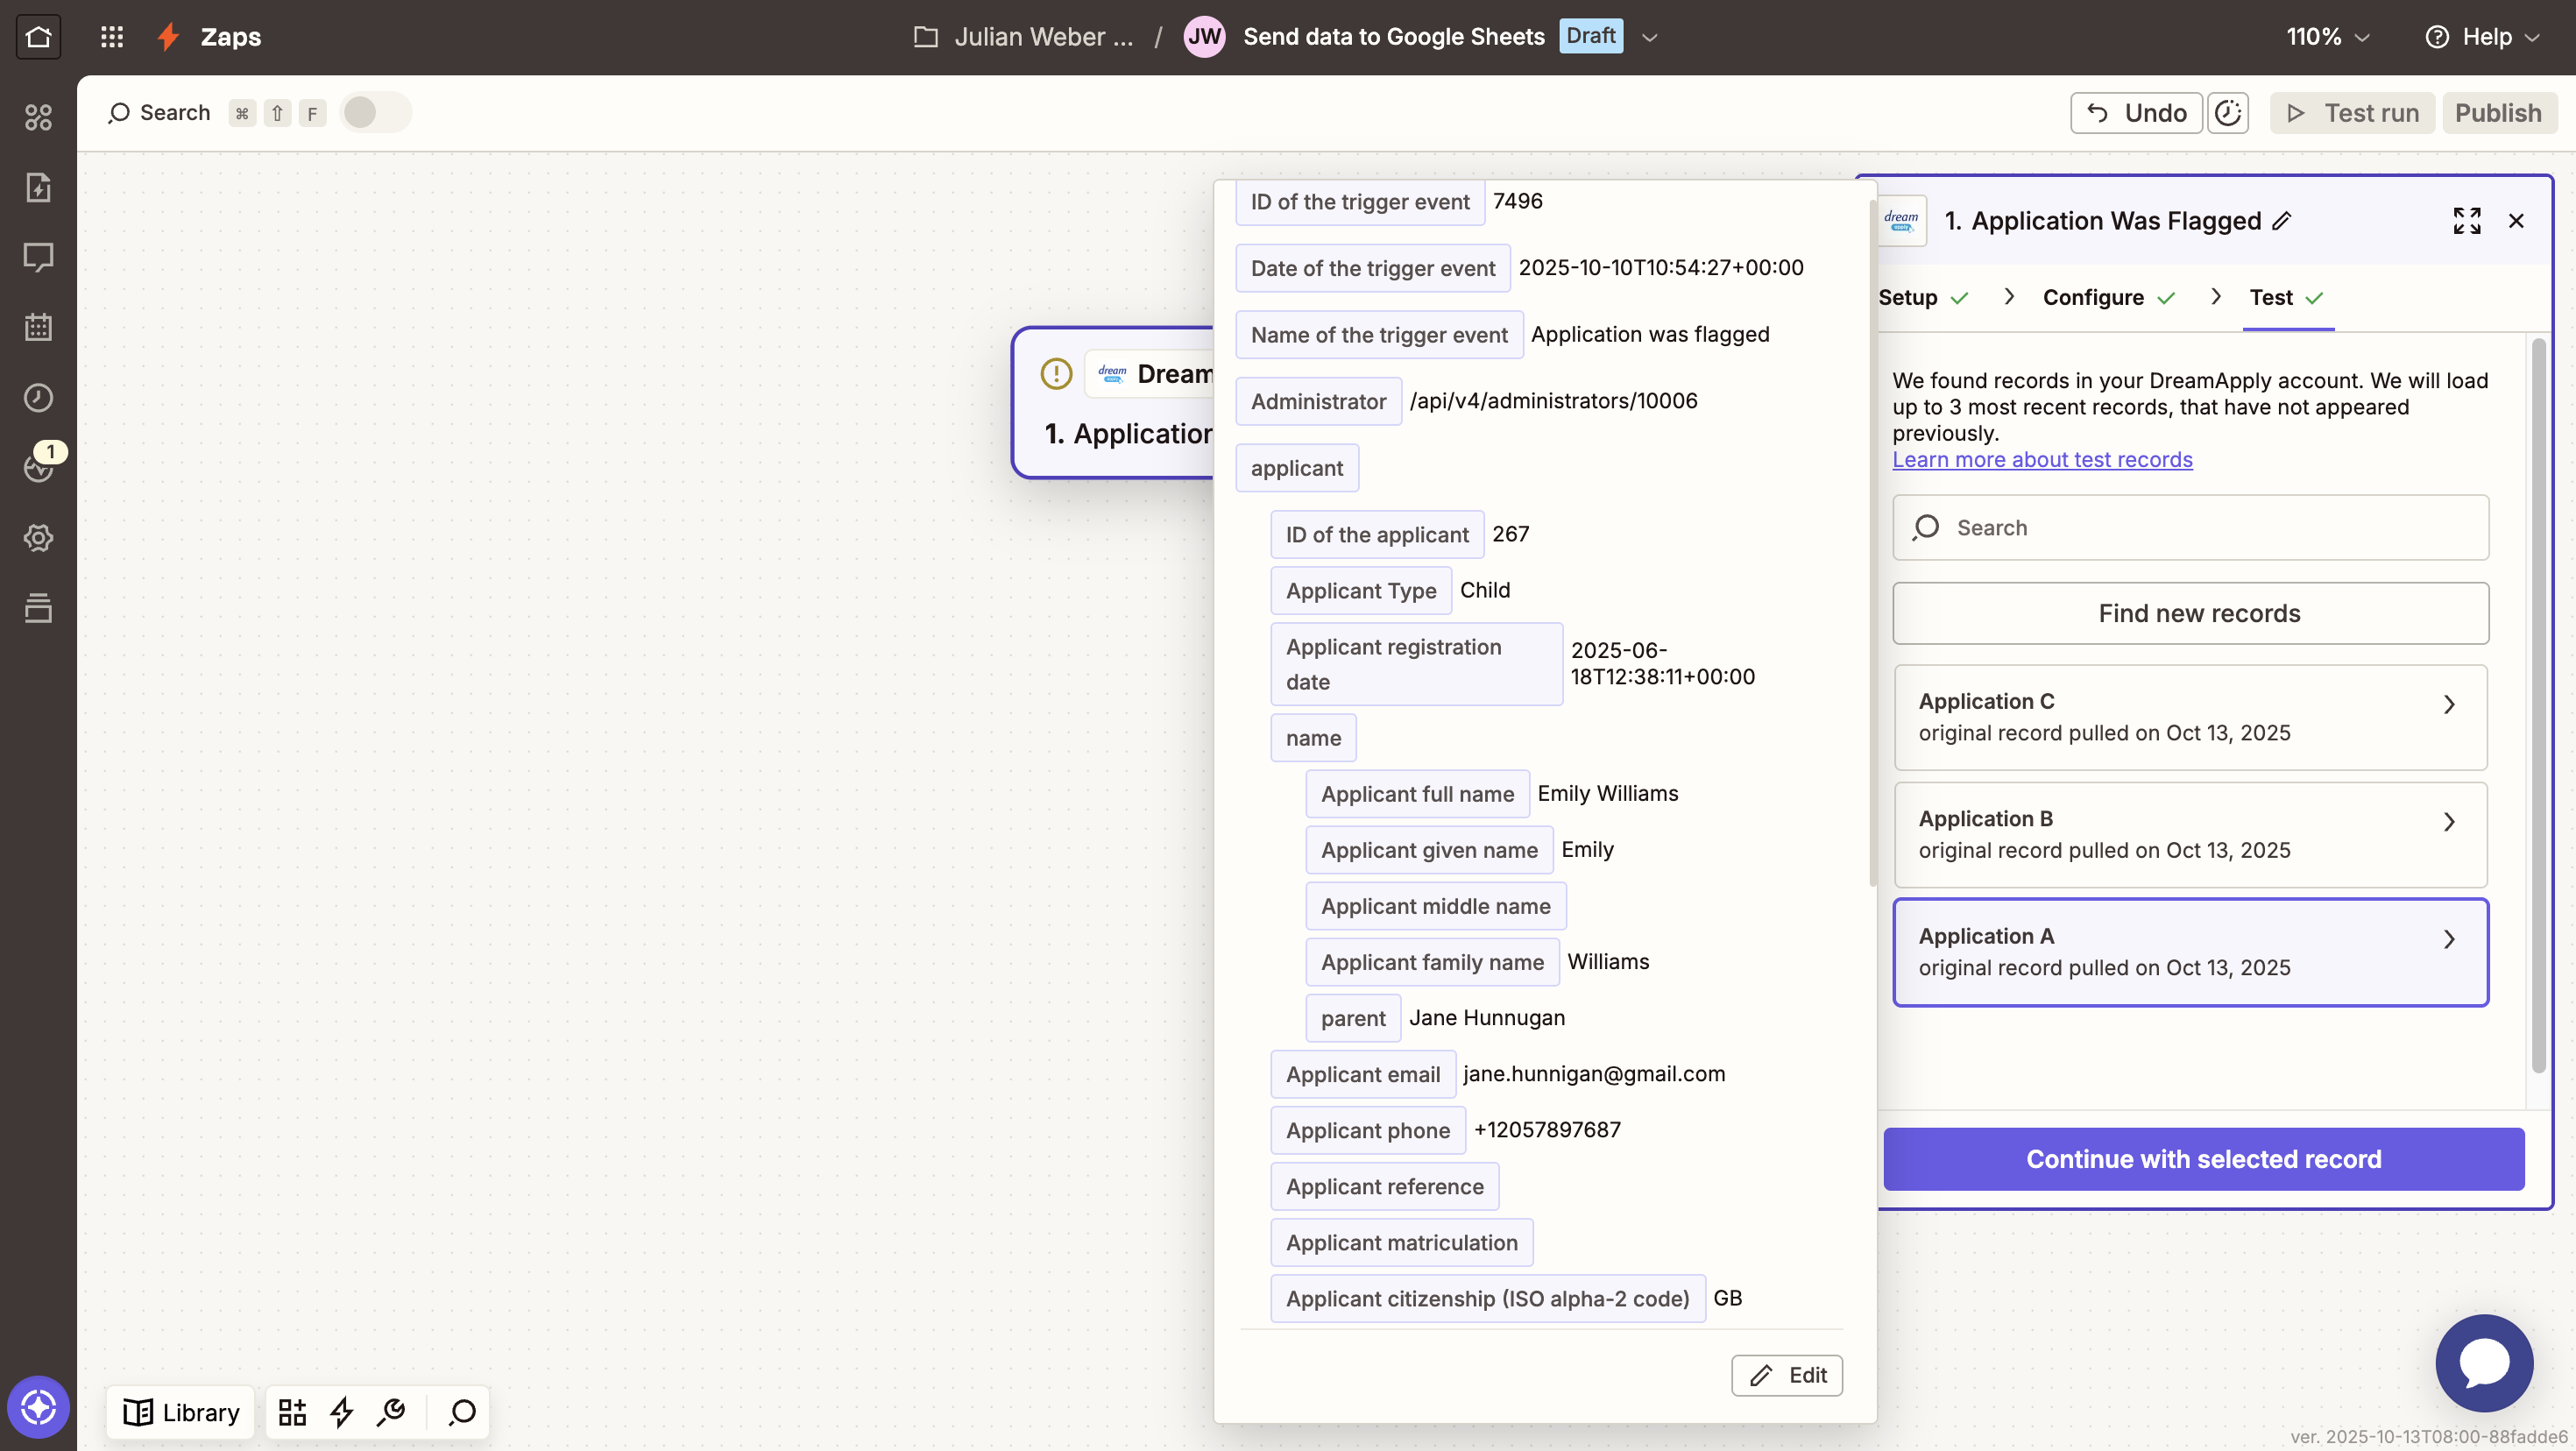Image resolution: width=2576 pixels, height=1451 pixels.
Task: Click the 'jane.hunnigan@gmail.com' value
Action: (x=1594, y=1074)
